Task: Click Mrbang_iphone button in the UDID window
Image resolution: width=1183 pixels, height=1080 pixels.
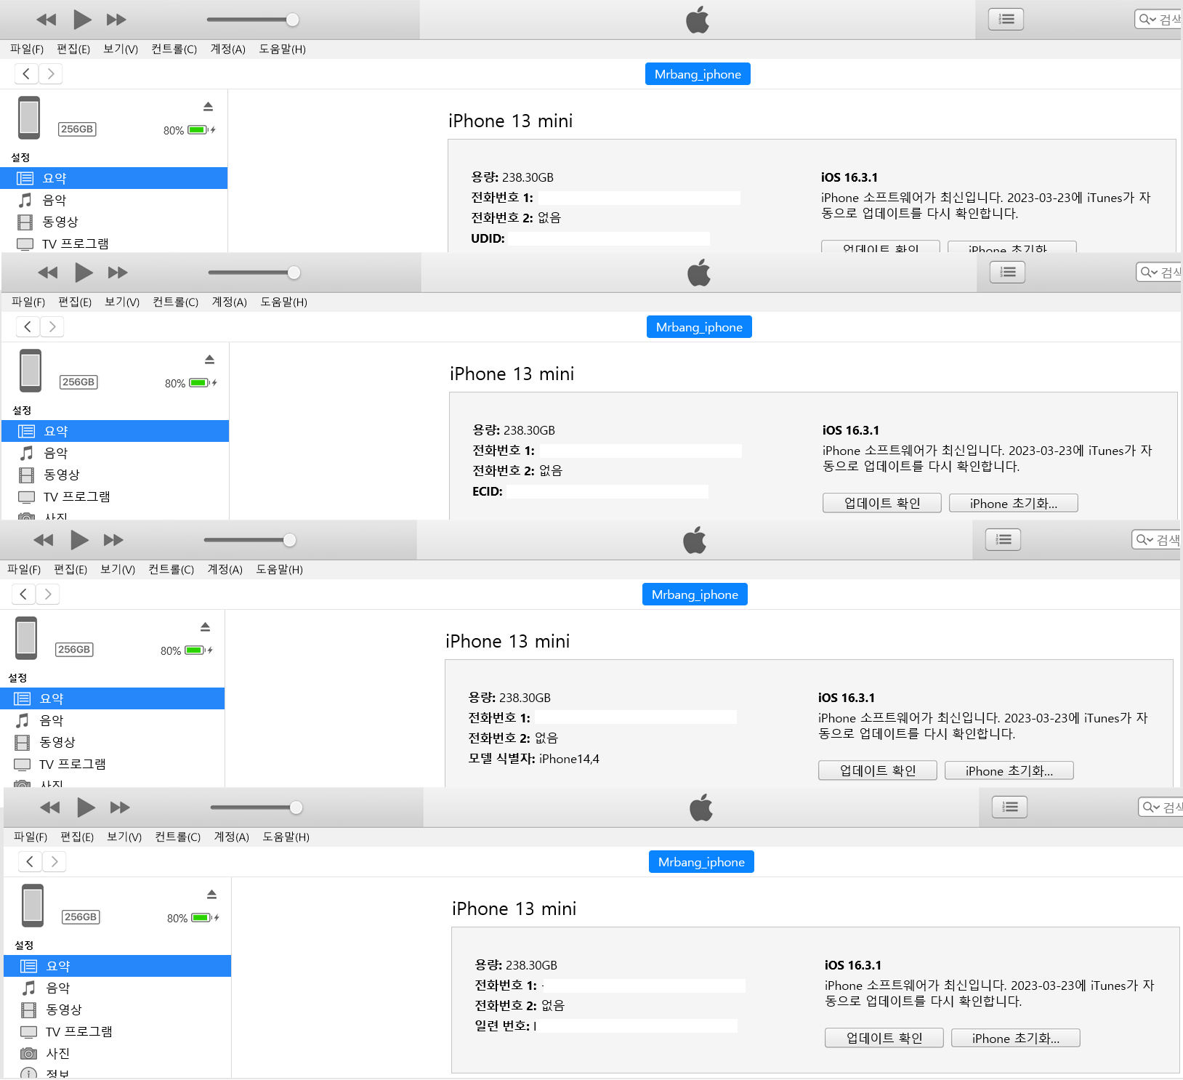Action: click(x=698, y=74)
